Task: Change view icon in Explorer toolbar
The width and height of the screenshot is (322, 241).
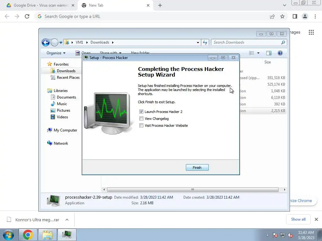Action: coord(251,53)
